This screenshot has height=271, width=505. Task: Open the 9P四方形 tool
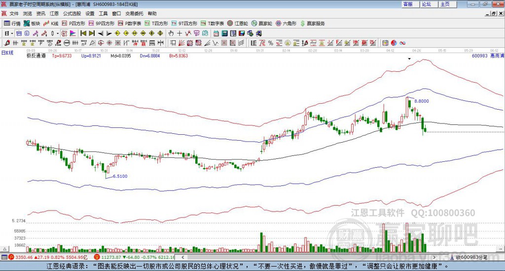click(x=102, y=24)
